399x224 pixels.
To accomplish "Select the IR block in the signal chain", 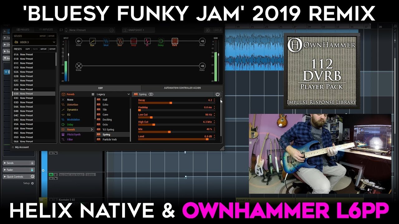I will [x=147, y=41].
